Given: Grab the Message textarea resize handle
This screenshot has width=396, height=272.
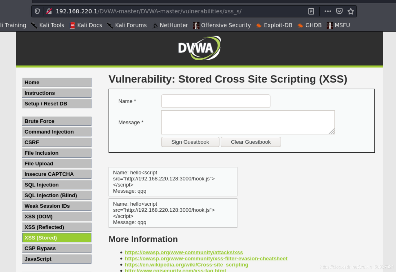Looking at the screenshot, I should [332, 132].
